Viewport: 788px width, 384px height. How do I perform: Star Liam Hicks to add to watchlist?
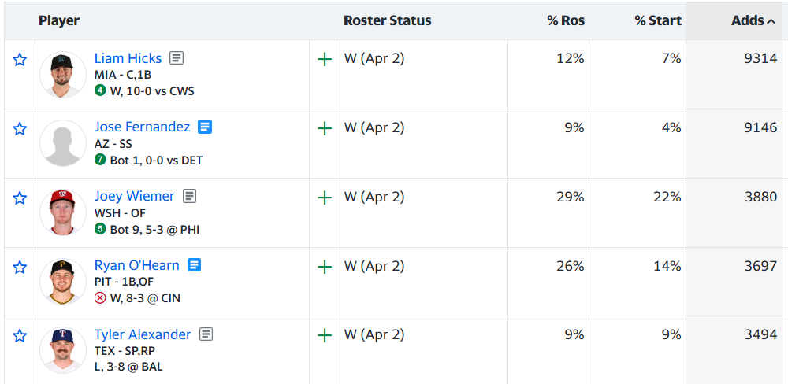pyautogui.click(x=20, y=60)
